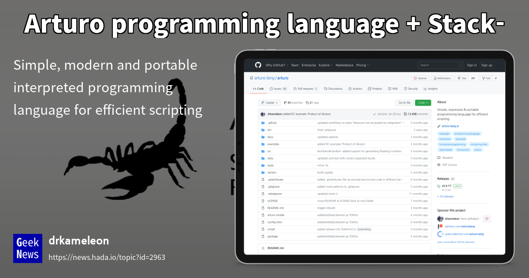Open the LICENSE file
529x278 pixels.
tap(272, 201)
